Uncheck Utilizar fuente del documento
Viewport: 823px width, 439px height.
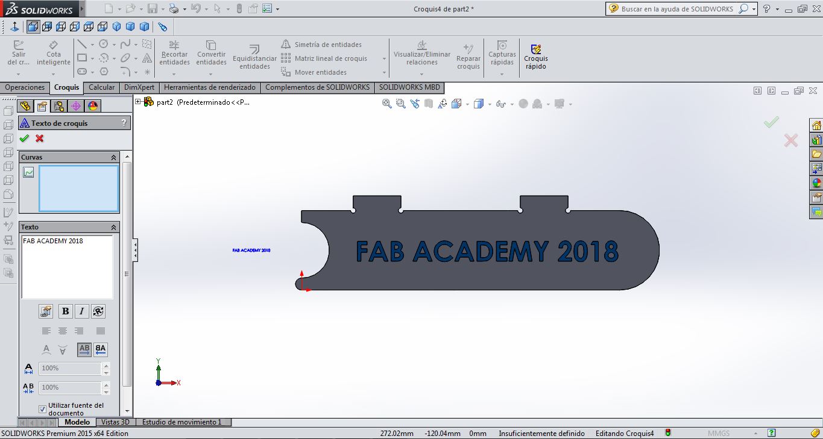pos(42,409)
